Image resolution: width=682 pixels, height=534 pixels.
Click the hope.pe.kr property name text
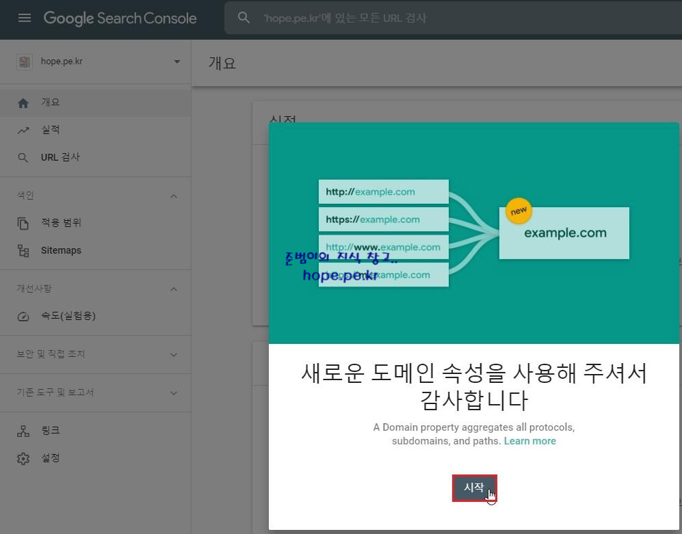tap(62, 62)
